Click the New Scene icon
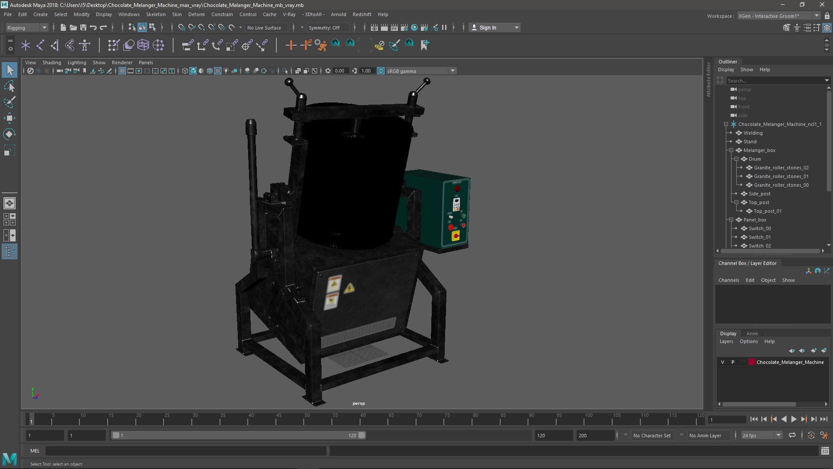This screenshot has height=469, width=833. [63, 28]
